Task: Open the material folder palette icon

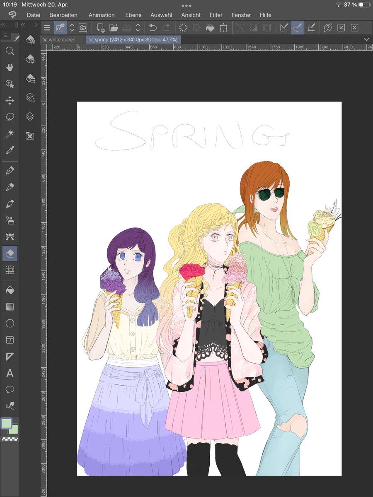Action: 30,135
